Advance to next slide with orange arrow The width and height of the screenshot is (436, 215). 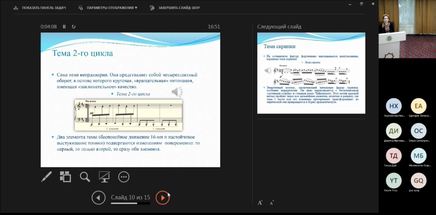tap(162, 198)
